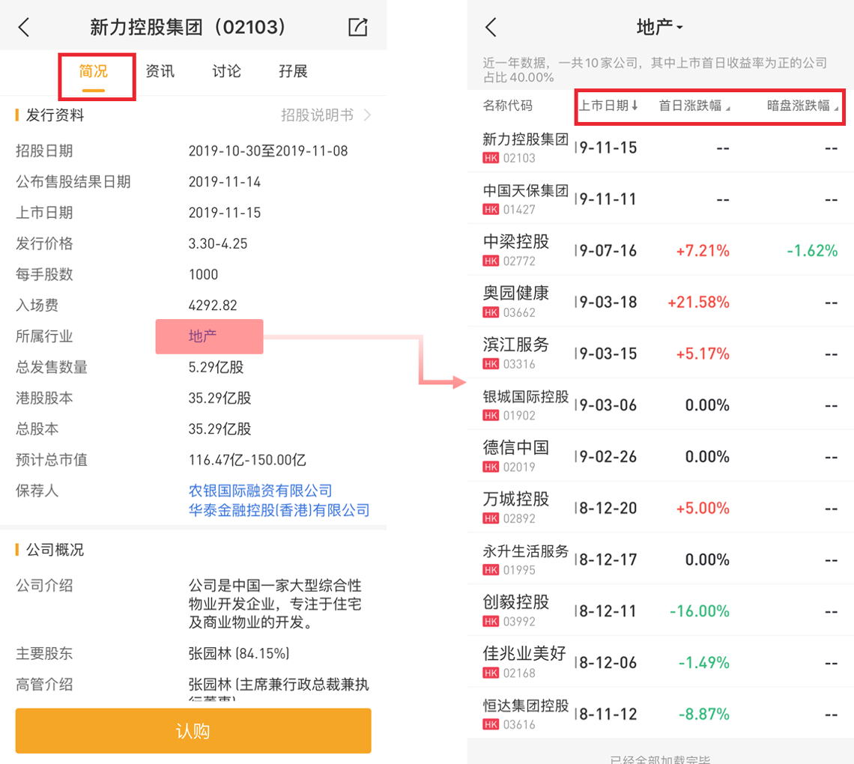Open 德信中国 02019 row

[x=660, y=456]
